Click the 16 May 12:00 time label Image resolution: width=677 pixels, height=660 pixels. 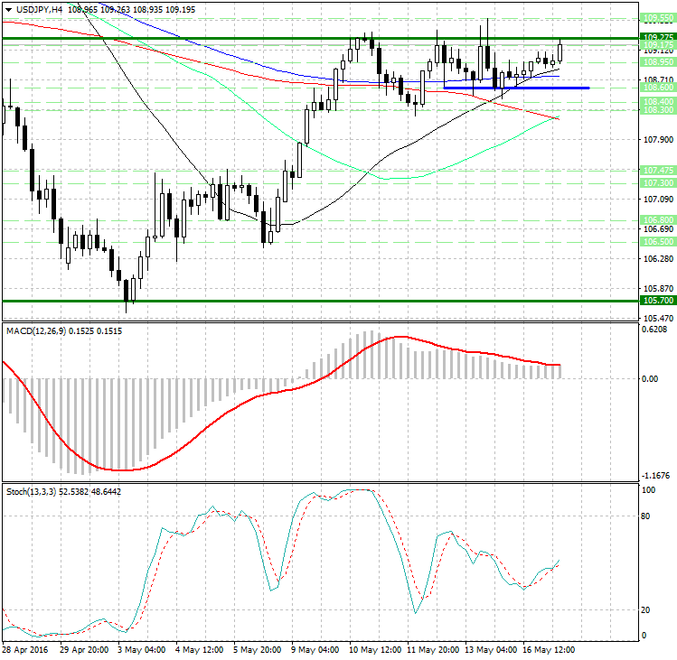click(549, 650)
